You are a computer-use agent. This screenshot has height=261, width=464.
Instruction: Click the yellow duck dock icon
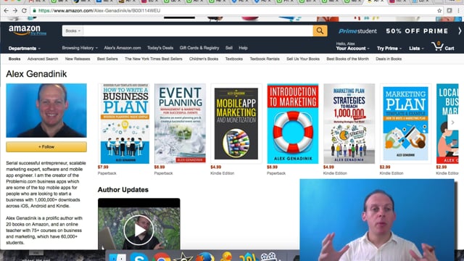click(x=226, y=256)
